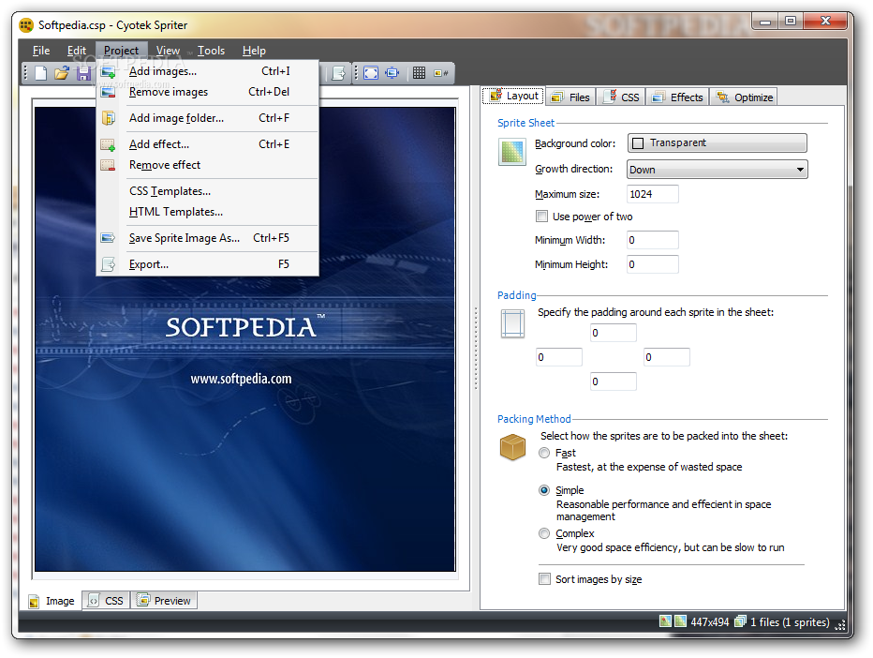
Task: Click the Minimum Height input field
Action: [x=653, y=264]
